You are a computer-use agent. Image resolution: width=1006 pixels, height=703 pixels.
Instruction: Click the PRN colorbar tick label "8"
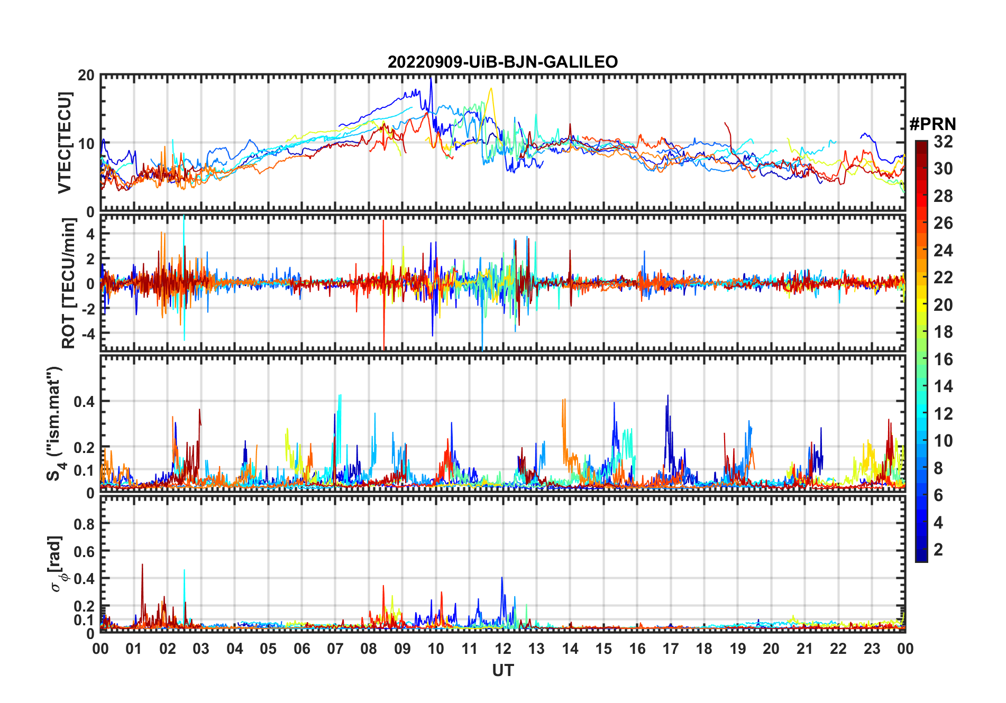pyautogui.click(x=938, y=468)
